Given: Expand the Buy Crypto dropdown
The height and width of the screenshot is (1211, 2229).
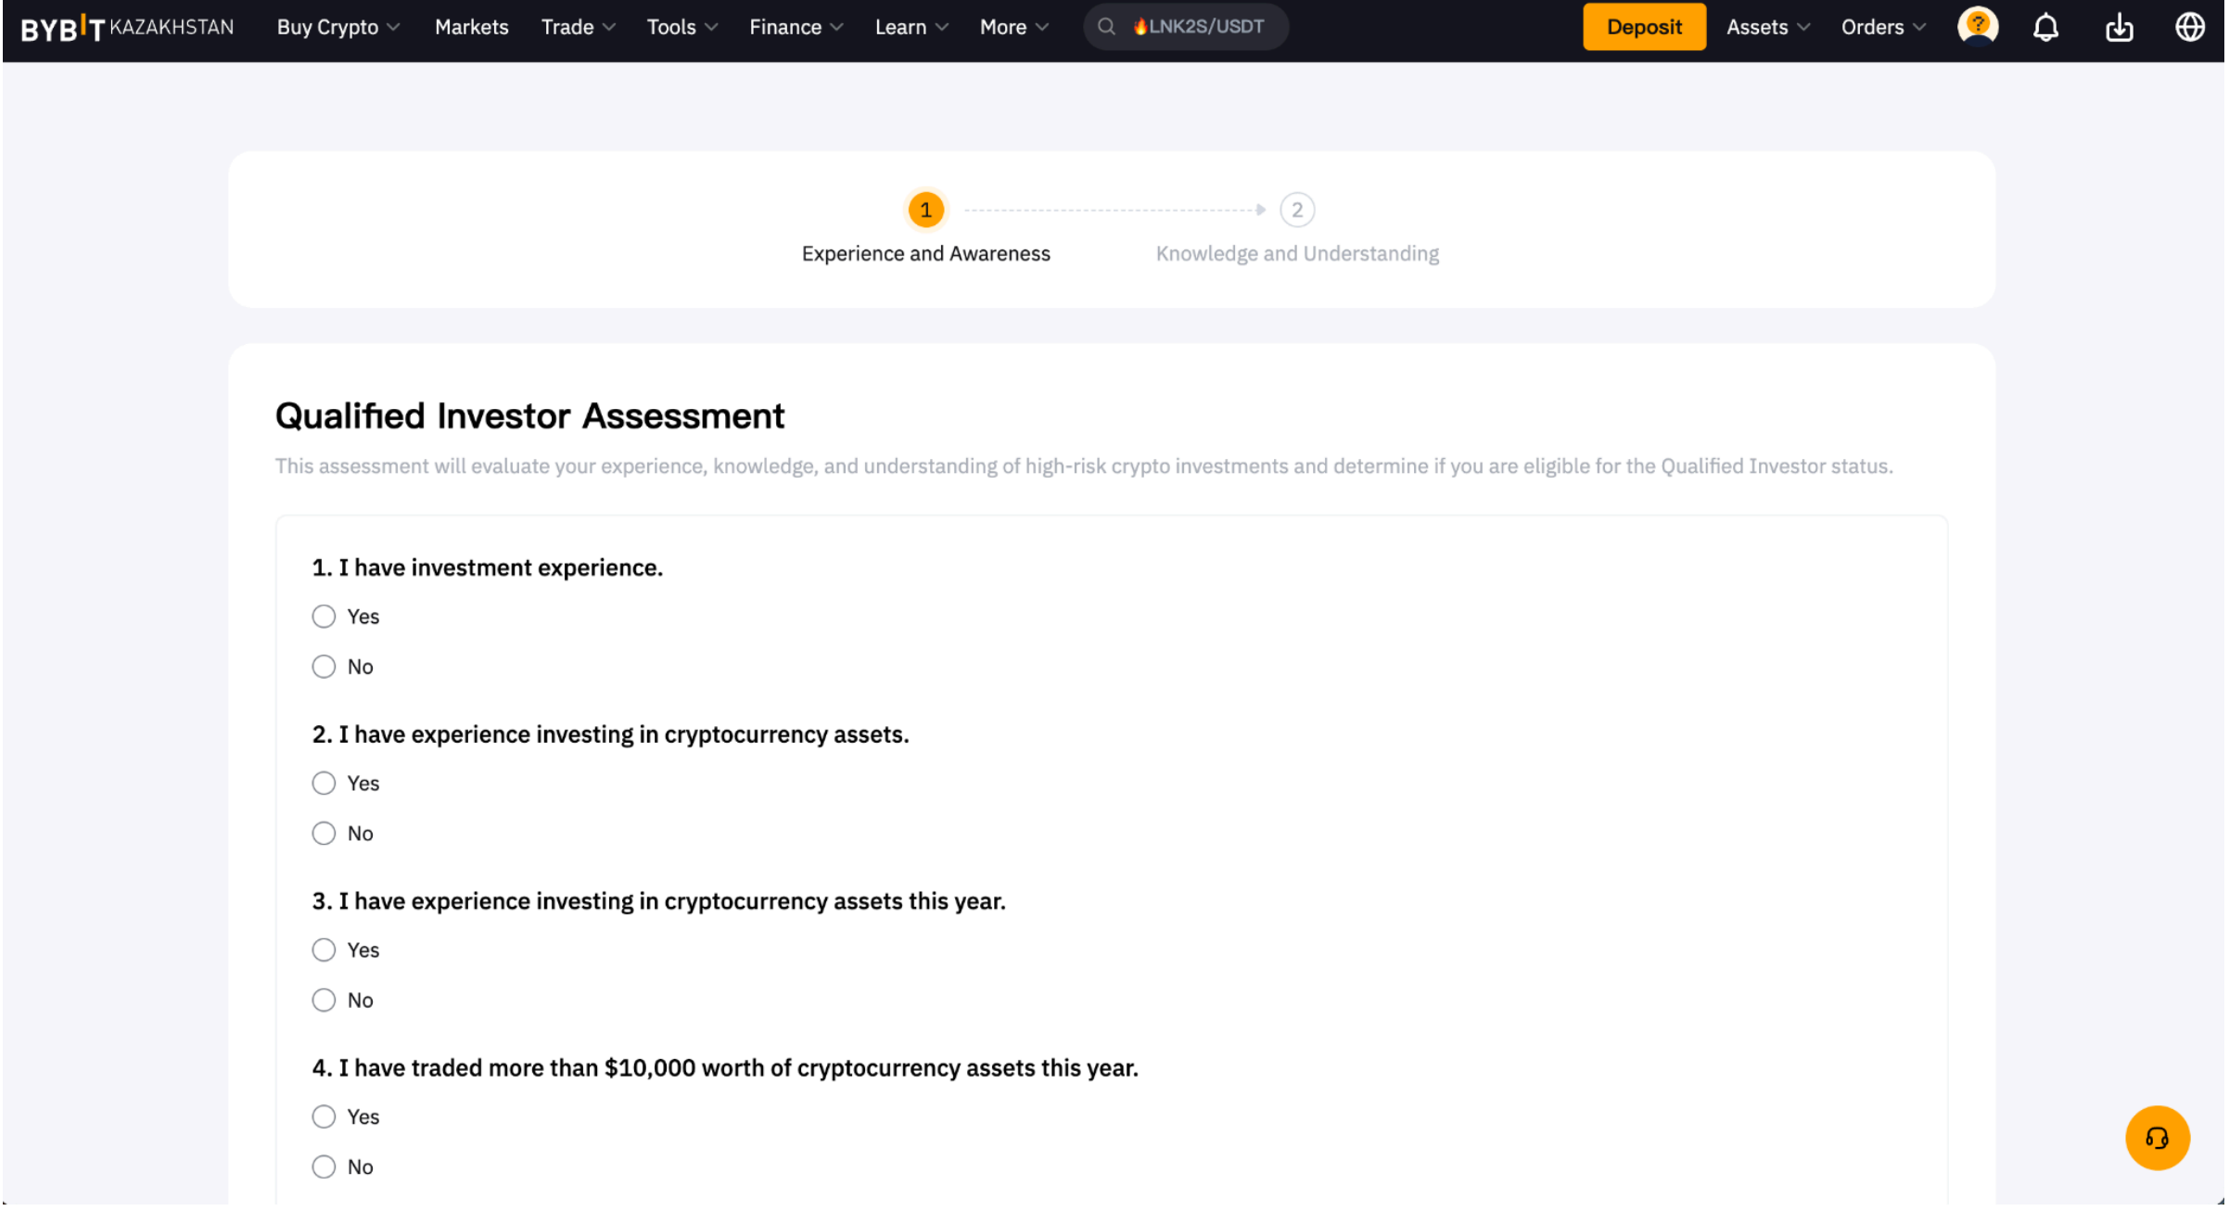Looking at the screenshot, I should click(338, 28).
